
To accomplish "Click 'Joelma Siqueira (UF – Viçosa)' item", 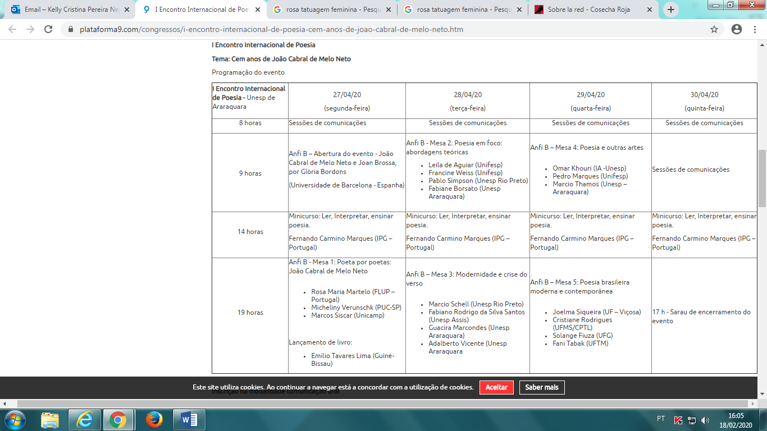I will coord(597,312).
